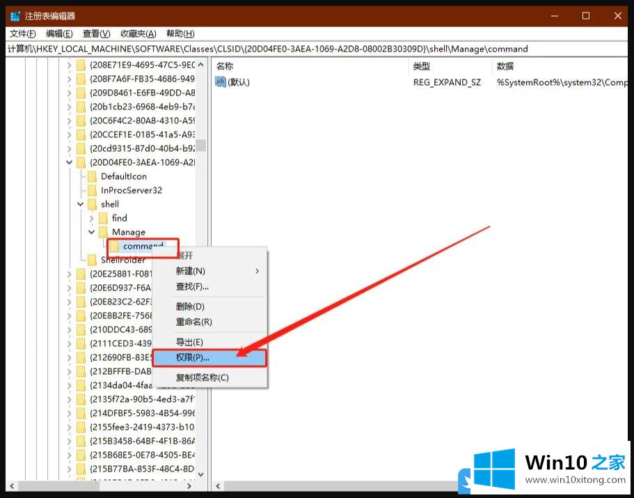
Task: Choose 新建(N) in the context menu
Action: click(x=209, y=271)
